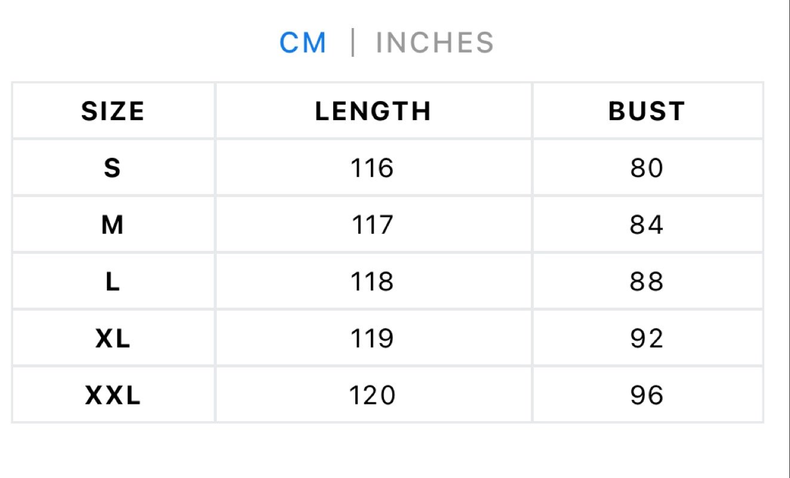Click the length value 119
The height and width of the screenshot is (478, 790).
[x=372, y=338]
